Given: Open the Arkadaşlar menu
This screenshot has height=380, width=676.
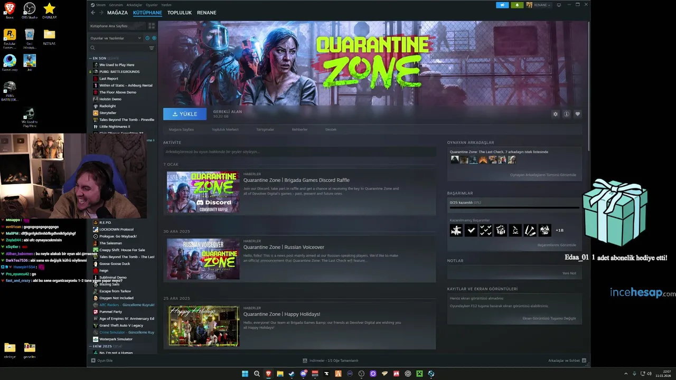Looking at the screenshot, I should [x=134, y=5].
